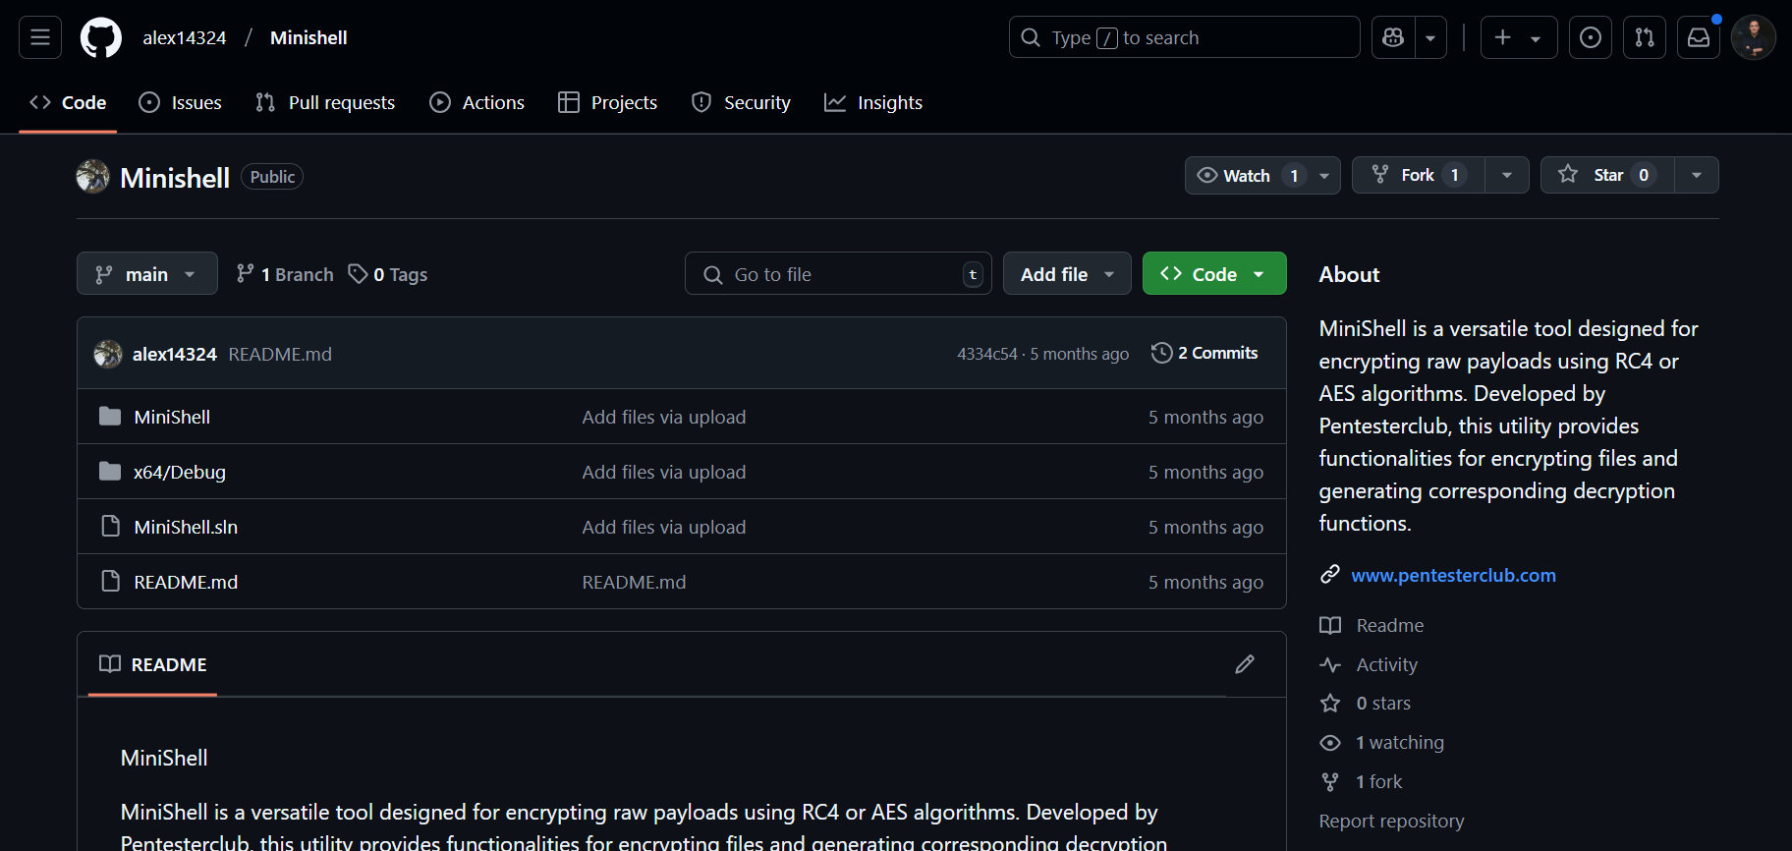Open the Add file dropdown
The height and width of the screenshot is (851, 1792).
point(1067,274)
